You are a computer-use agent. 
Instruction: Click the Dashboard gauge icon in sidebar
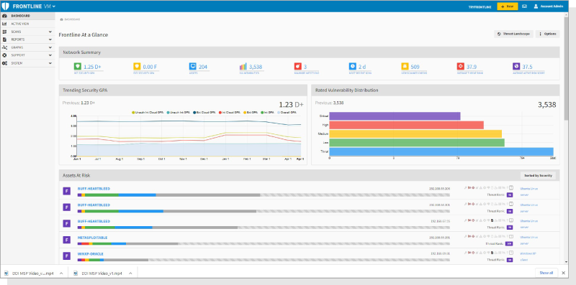4,16
